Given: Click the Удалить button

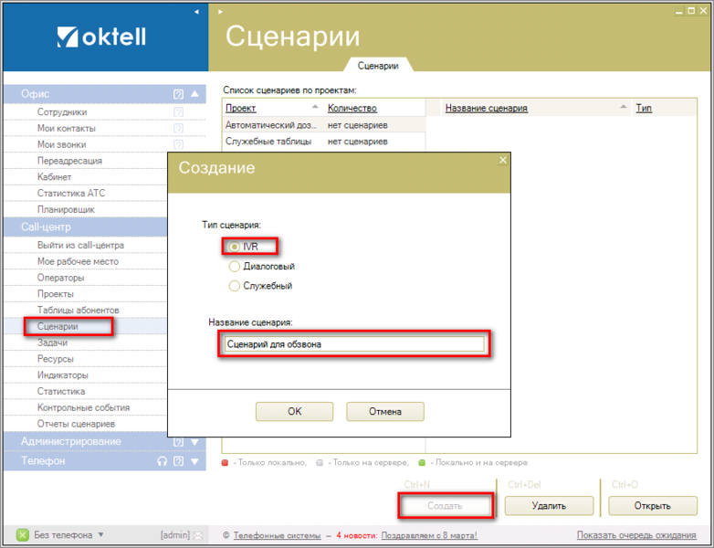Looking at the screenshot, I should [549, 506].
